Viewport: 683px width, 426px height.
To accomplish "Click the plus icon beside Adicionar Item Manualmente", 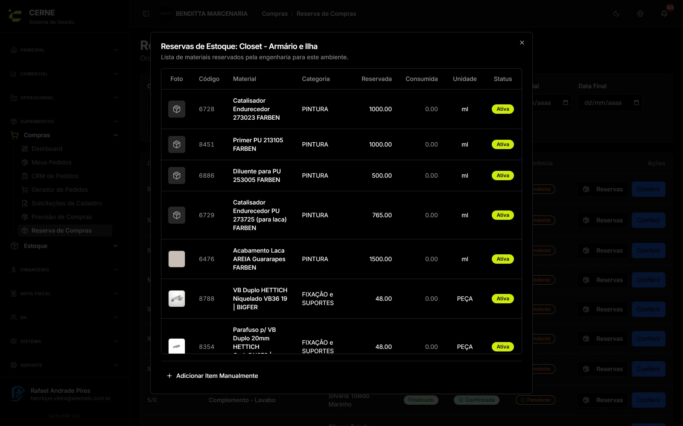I will click(169, 376).
